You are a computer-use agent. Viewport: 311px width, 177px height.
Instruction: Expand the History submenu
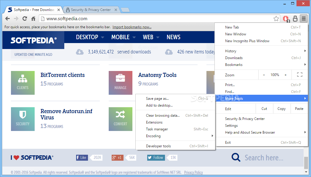262,51
